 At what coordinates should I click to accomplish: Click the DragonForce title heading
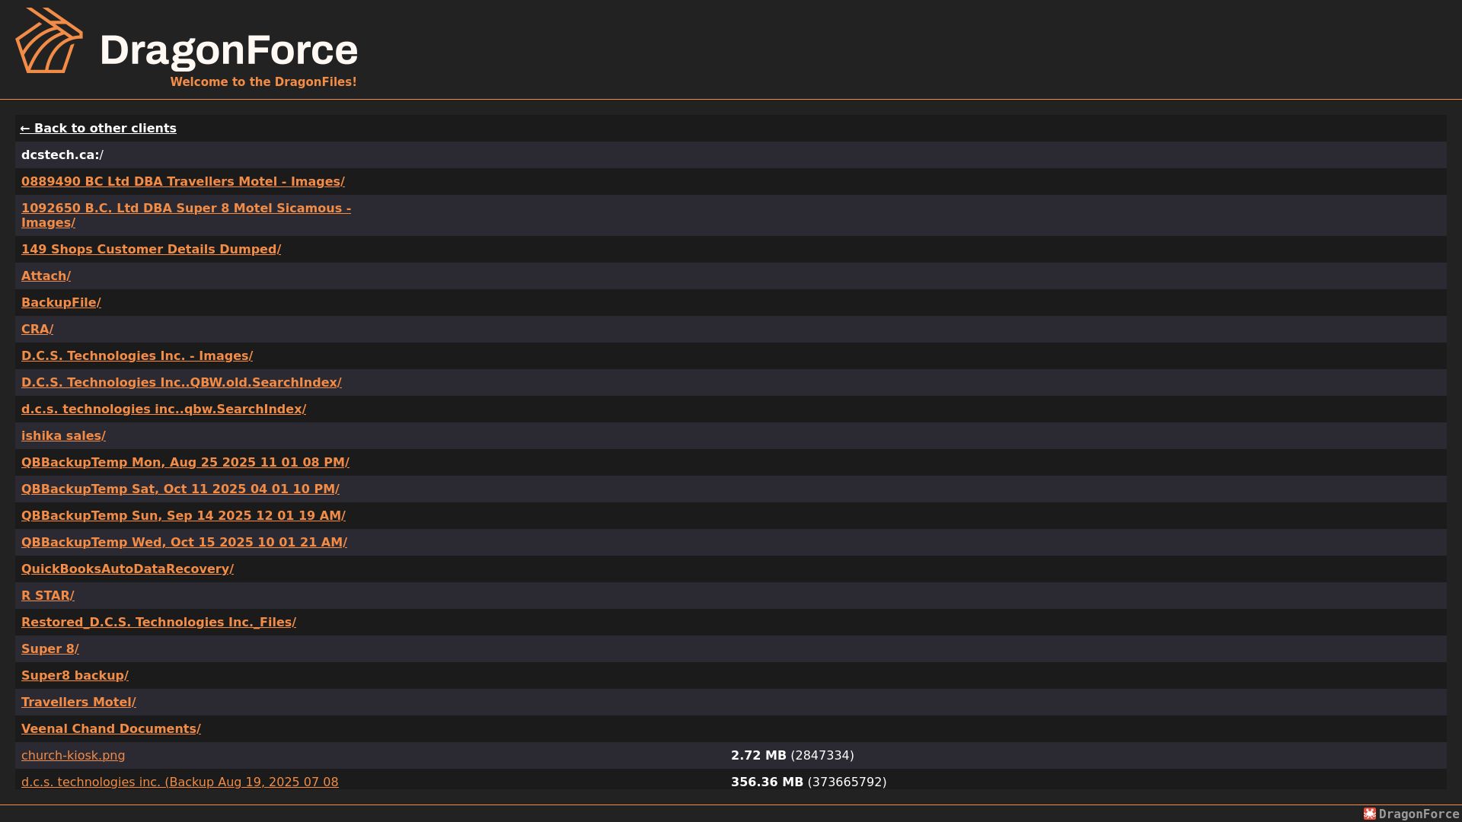[x=228, y=50]
